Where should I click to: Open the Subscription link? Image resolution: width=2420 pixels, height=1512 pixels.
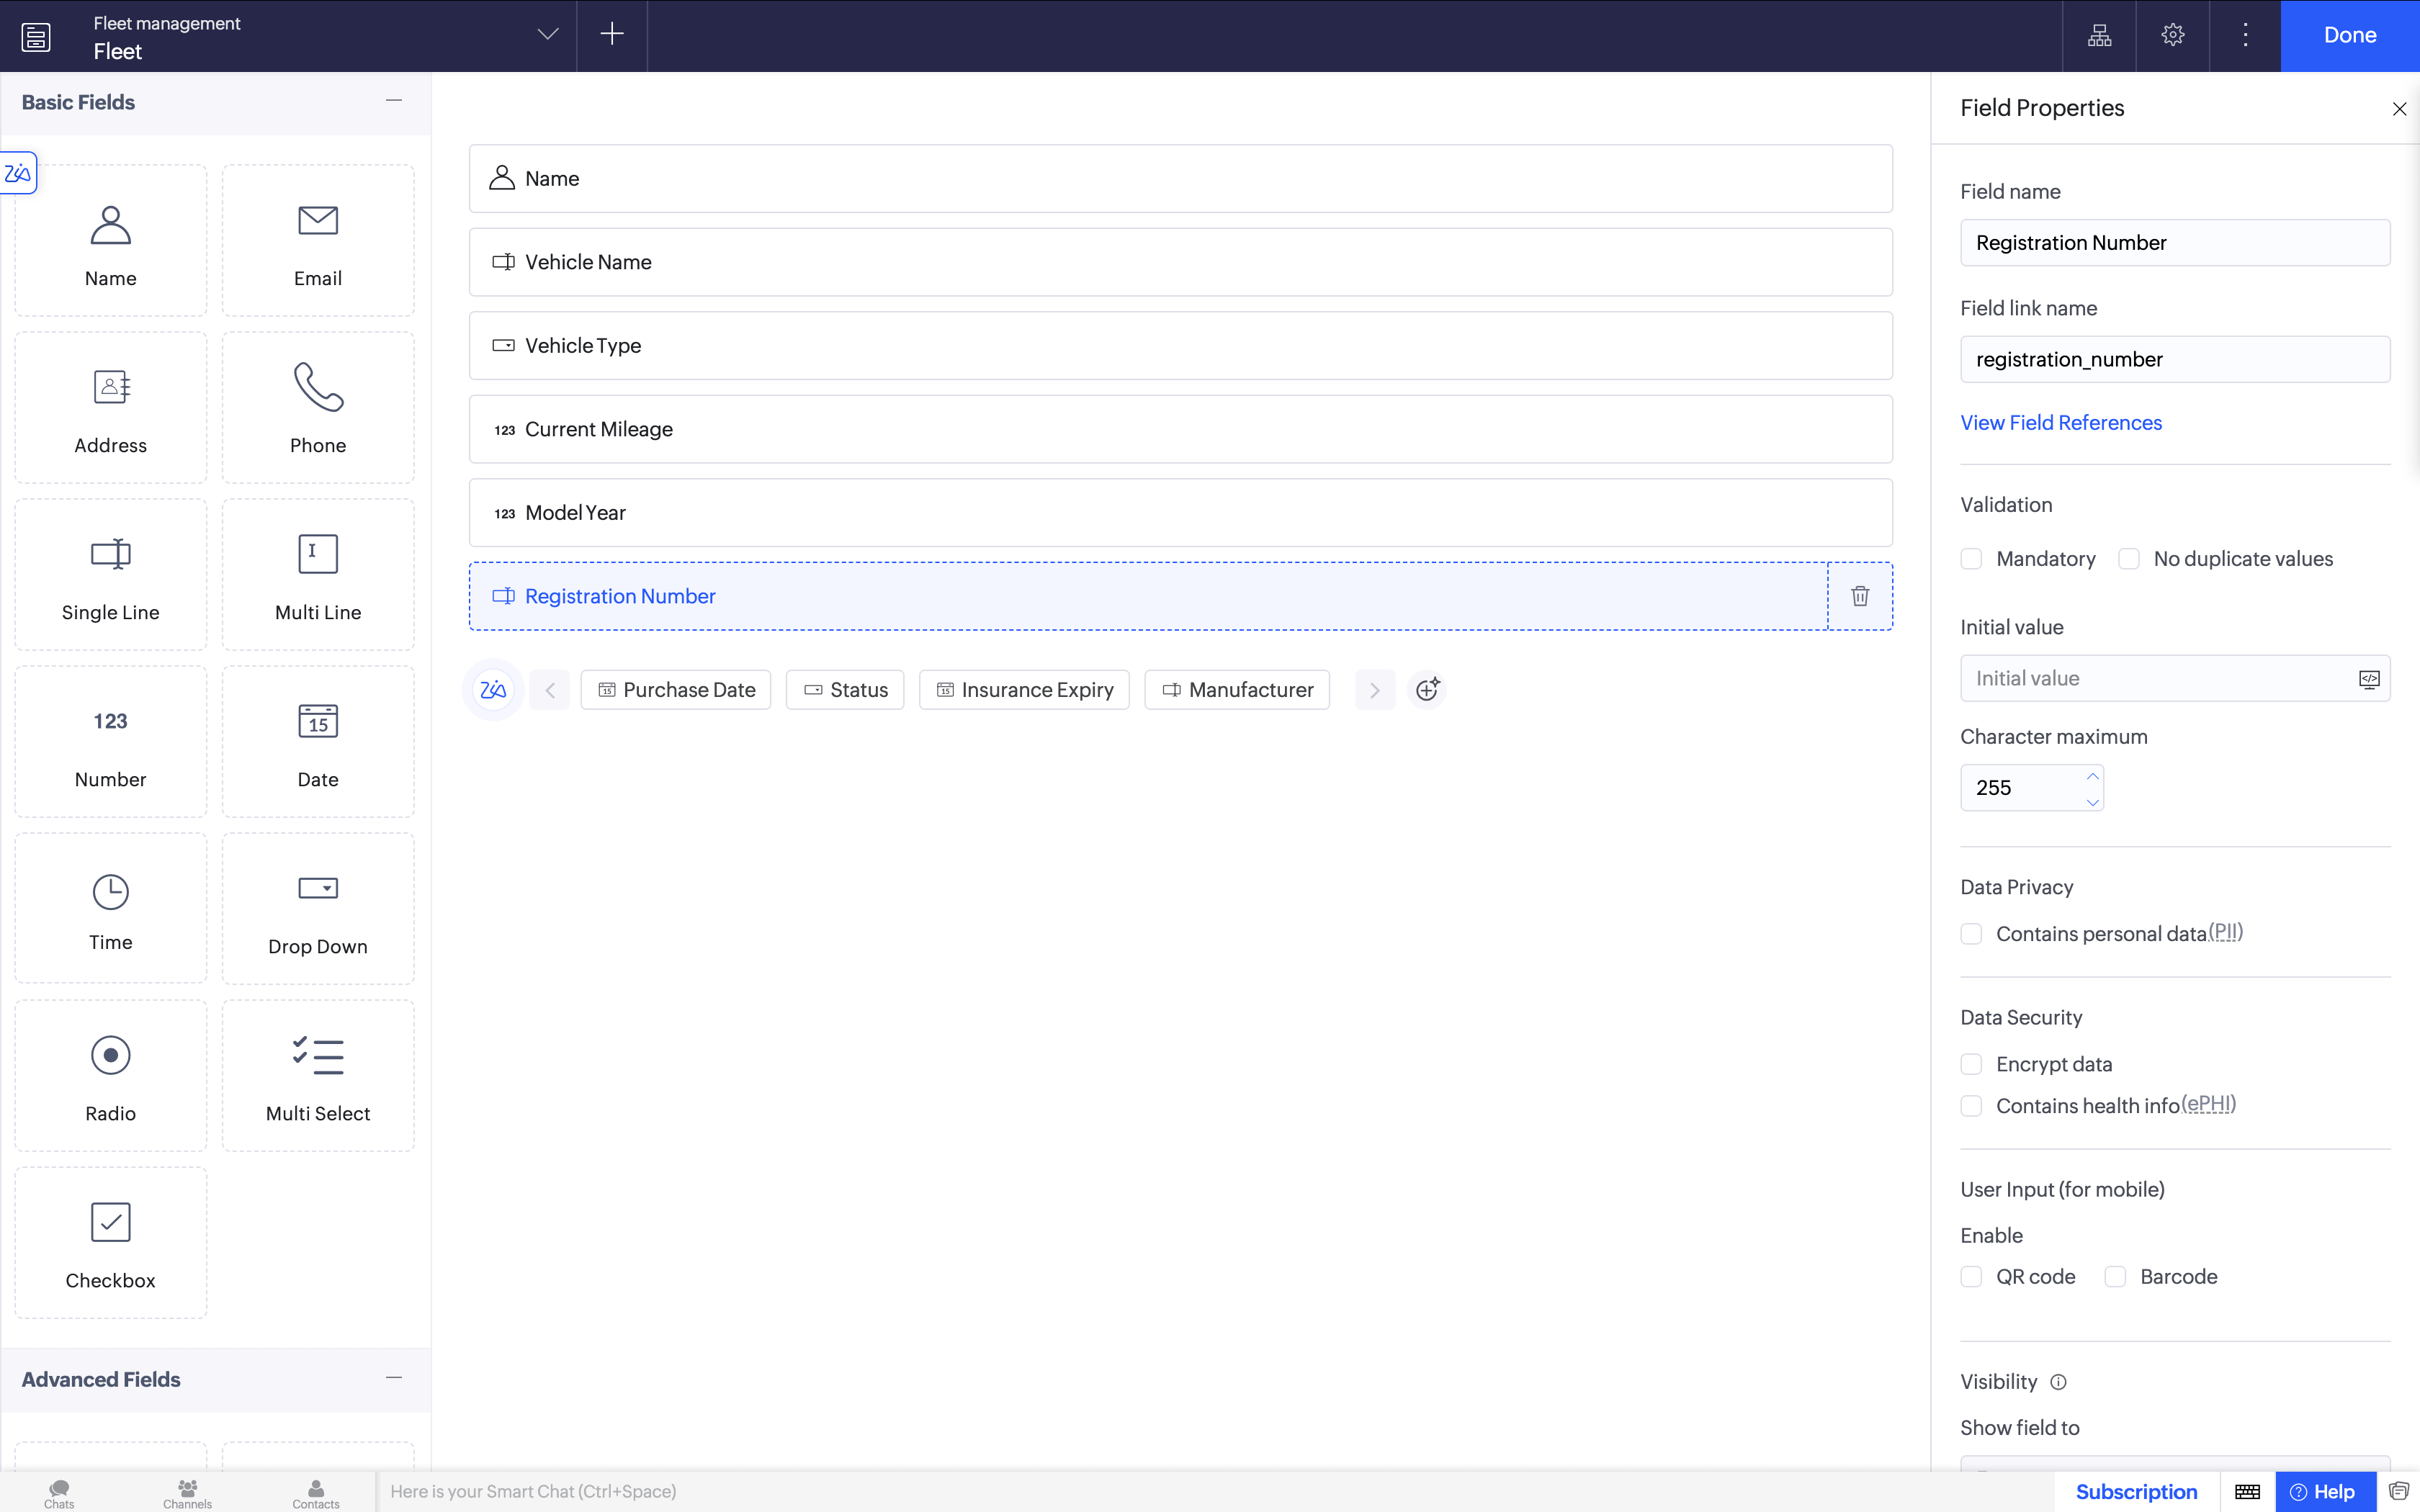pos(2136,1492)
